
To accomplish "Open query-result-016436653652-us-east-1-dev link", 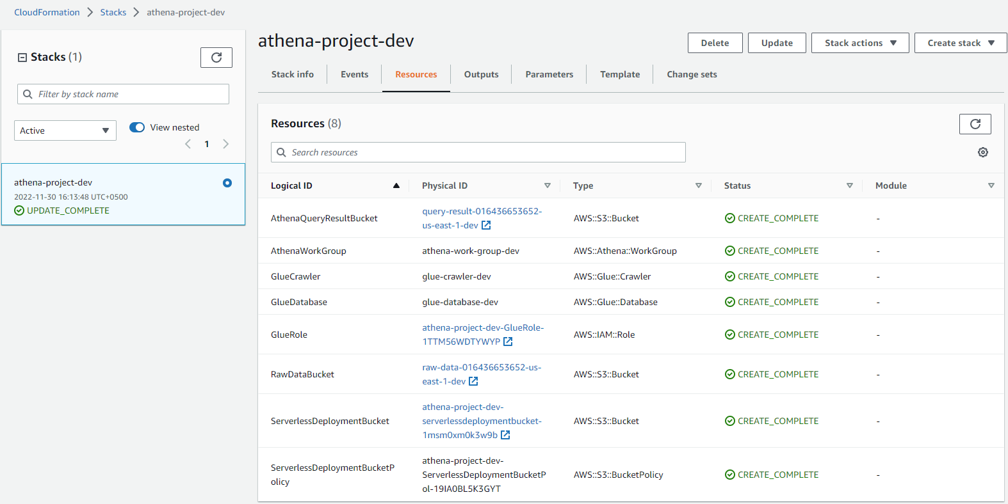I will (482, 218).
